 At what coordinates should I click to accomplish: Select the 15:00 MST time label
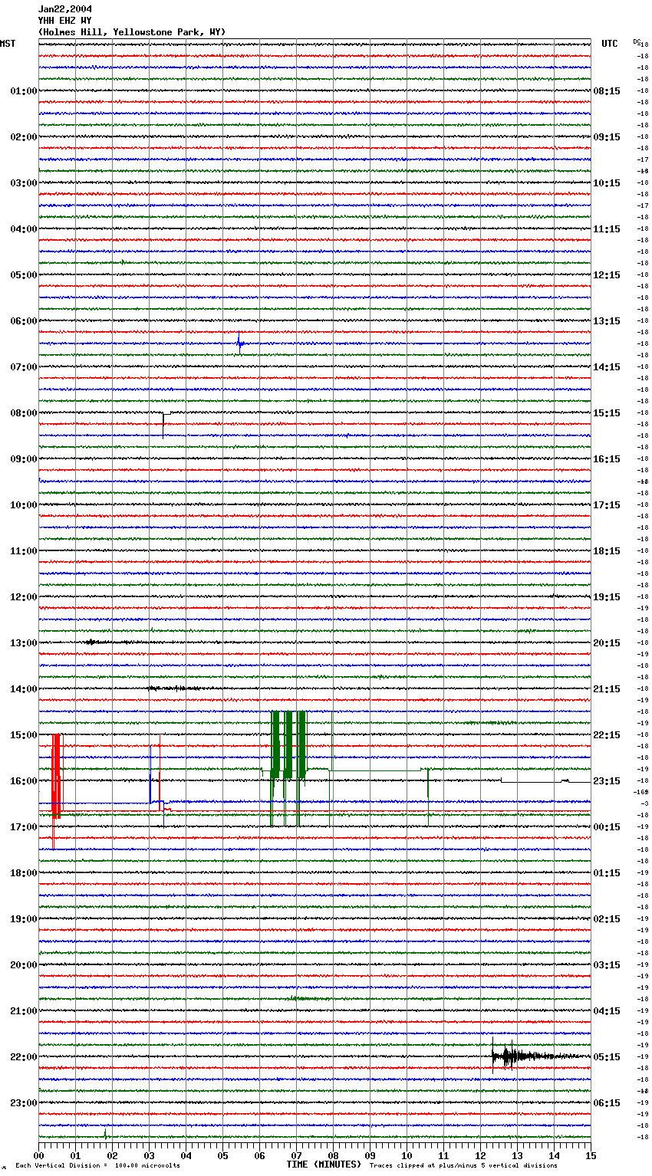click(24, 735)
